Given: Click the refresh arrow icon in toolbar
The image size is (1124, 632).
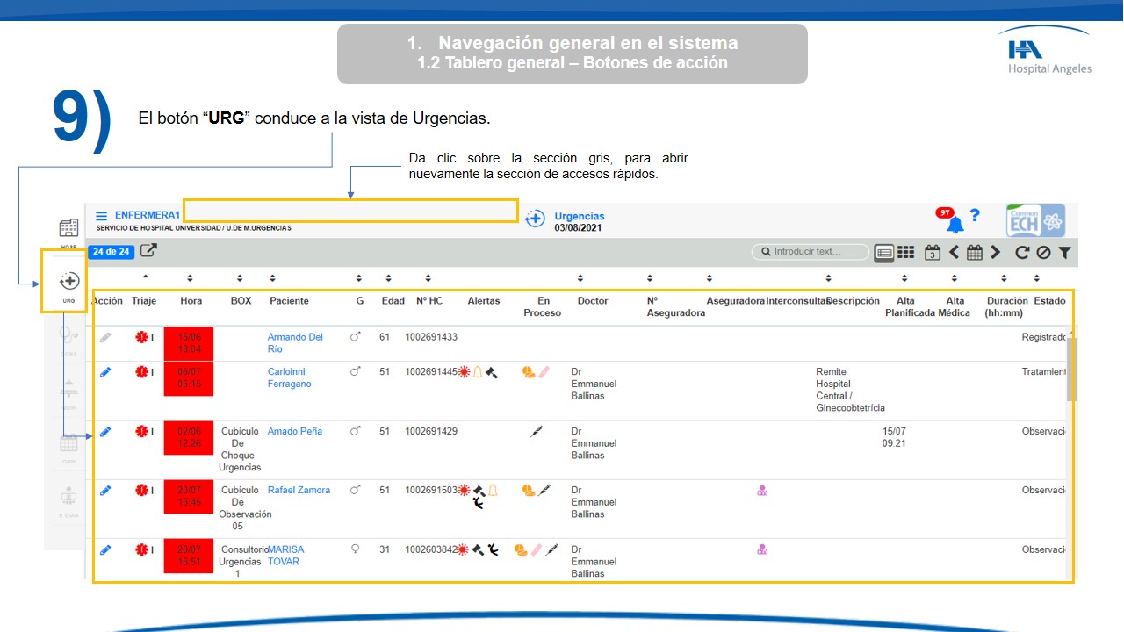Looking at the screenshot, I should coord(1022,253).
